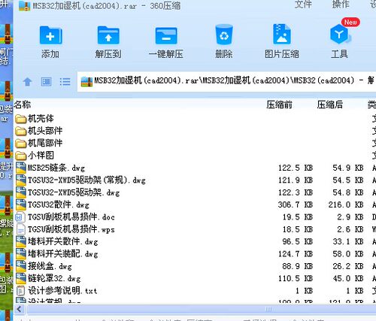Click the horizontal scrollbar left arrow

[20, 310]
